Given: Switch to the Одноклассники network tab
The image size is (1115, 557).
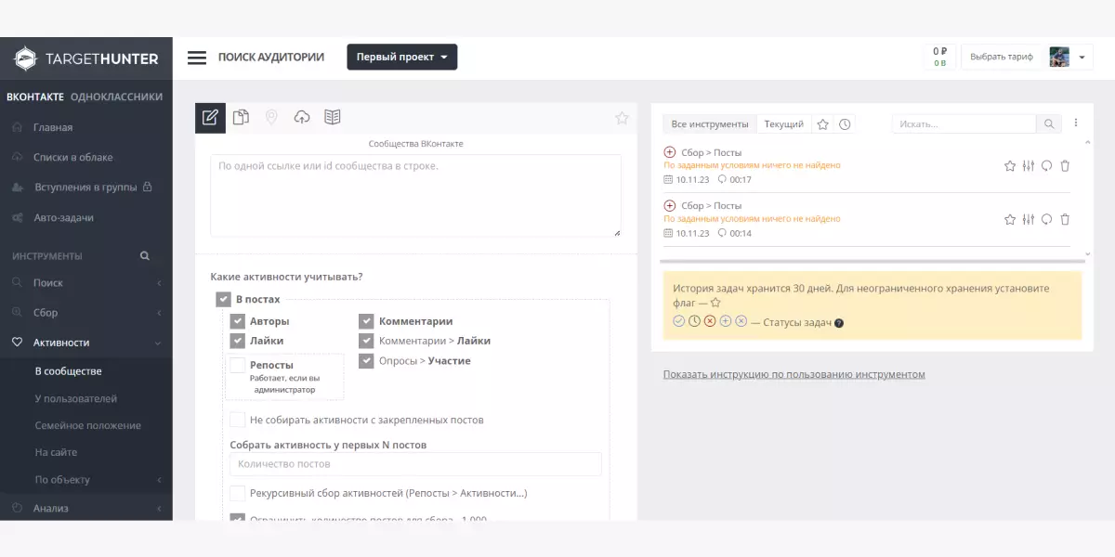Looking at the screenshot, I should coord(116,97).
